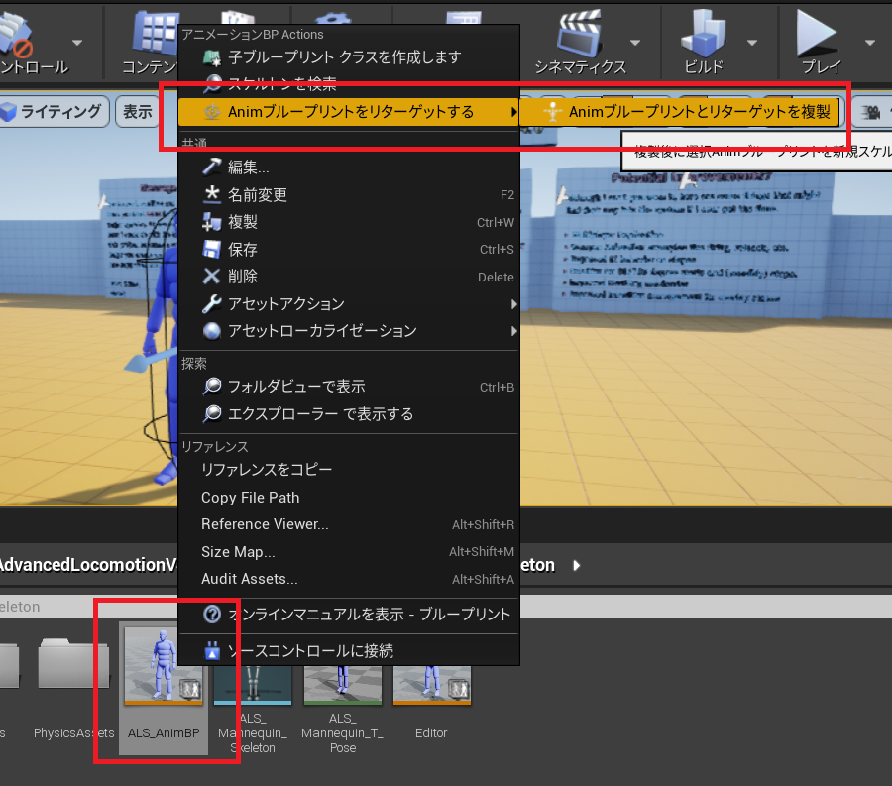This screenshot has width=892, height=786.
Task: Choose Animブループリントとリターゲットを複製 submenu item
Action: [x=679, y=112]
